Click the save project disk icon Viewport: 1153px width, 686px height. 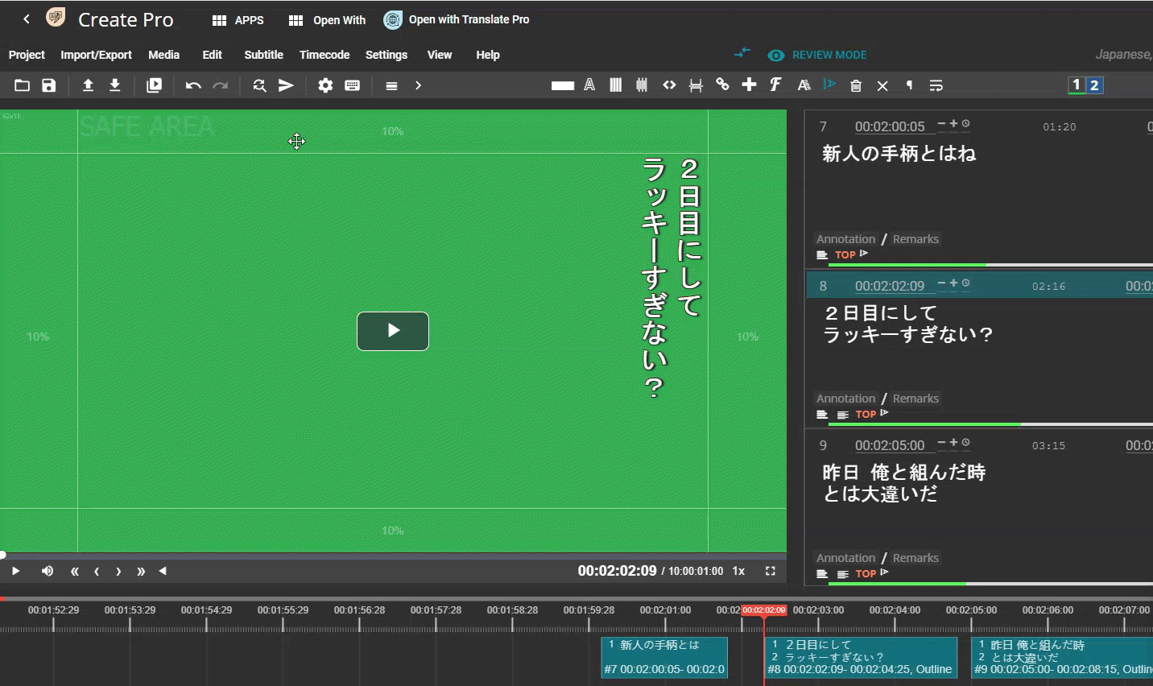click(x=49, y=85)
